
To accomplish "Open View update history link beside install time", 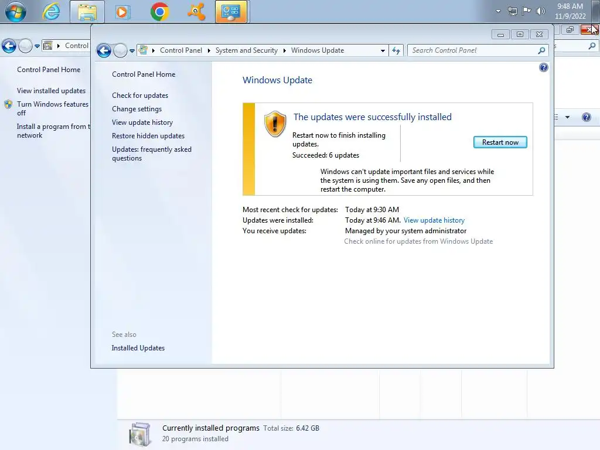I will [434, 220].
